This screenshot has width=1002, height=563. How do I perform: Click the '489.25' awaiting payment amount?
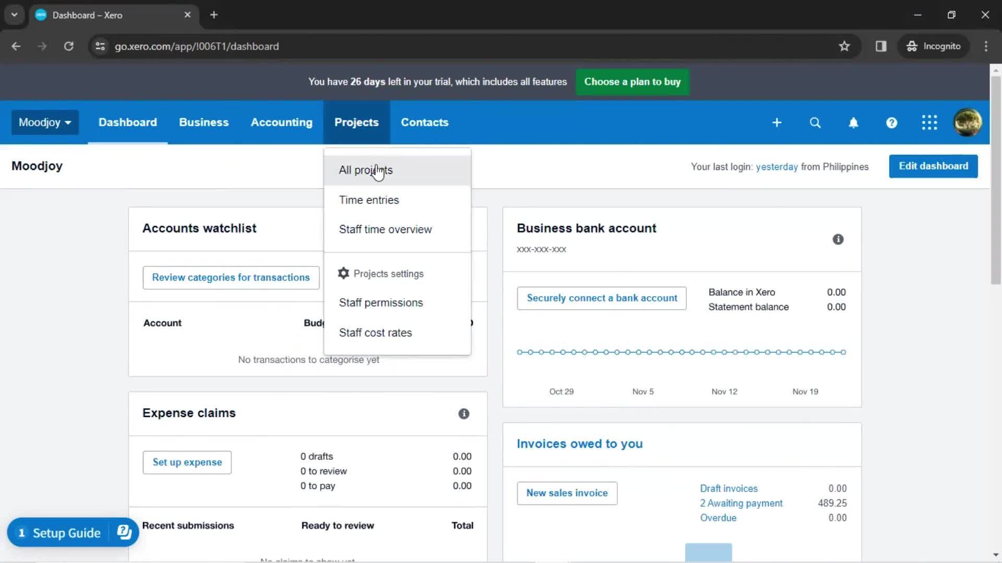pos(832,503)
